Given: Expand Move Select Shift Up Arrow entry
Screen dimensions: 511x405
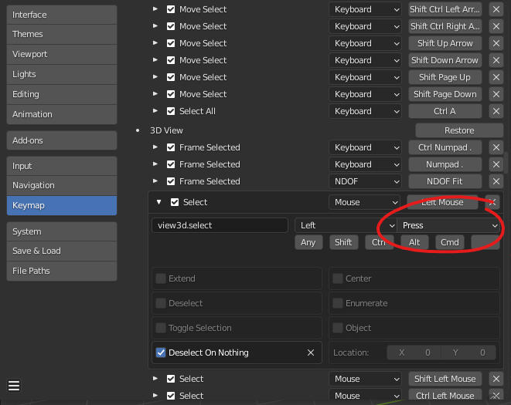Looking at the screenshot, I should [x=155, y=43].
